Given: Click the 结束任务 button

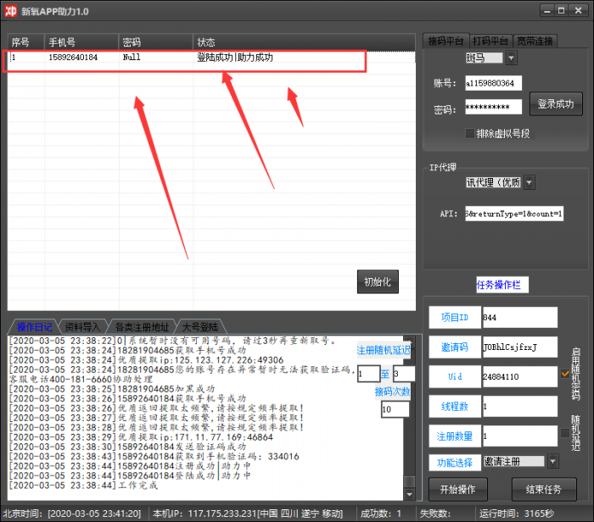Looking at the screenshot, I should 544,489.
